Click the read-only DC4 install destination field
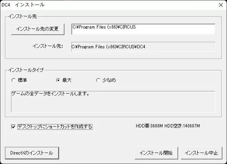 point(143,47)
